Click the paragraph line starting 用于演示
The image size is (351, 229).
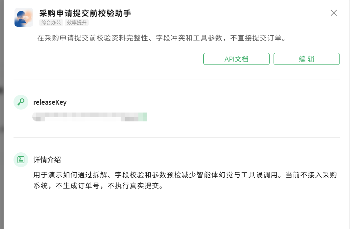(185, 175)
